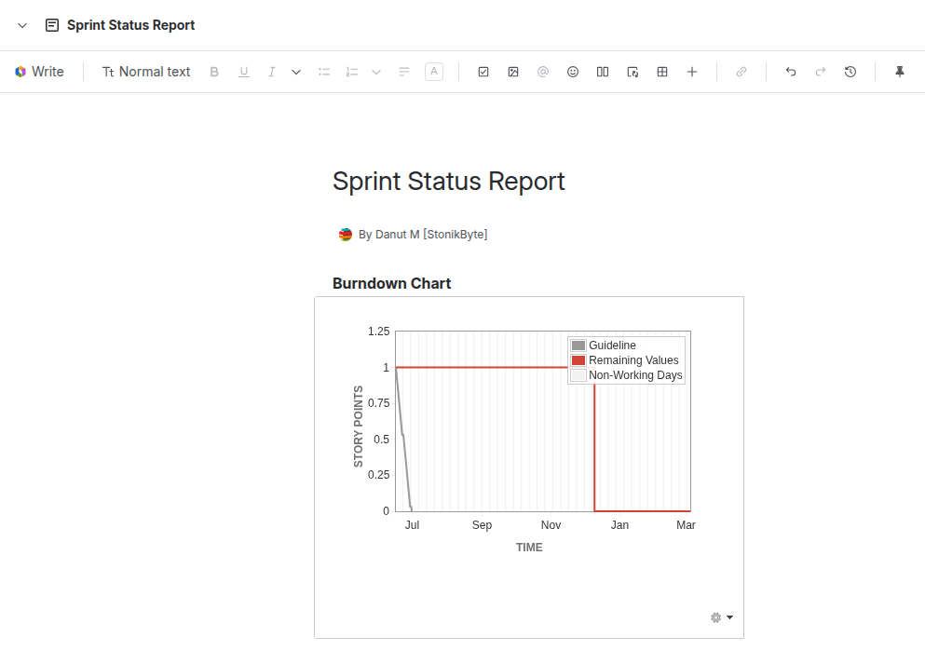Screen dimensions: 925x664
Task: Click the STORY POINTS axis label
Action: 358,427
